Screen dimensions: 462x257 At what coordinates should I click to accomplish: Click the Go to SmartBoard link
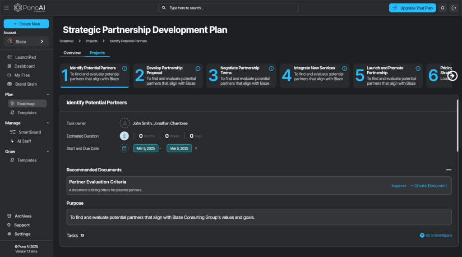[435, 235]
